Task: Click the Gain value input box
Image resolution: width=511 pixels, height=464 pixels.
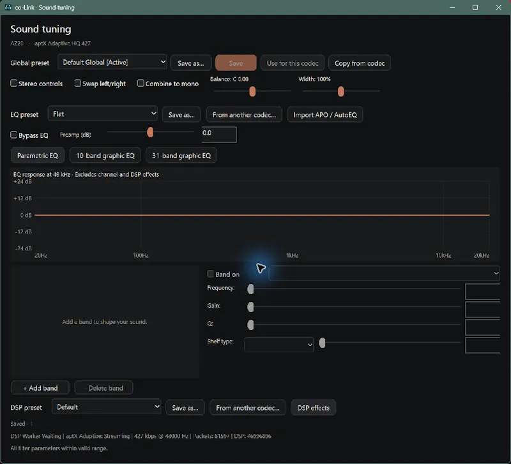Action: (483, 310)
